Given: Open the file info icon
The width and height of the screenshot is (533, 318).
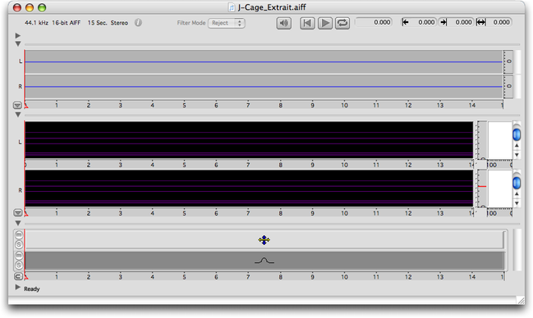Looking at the screenshot, I should coord(138,23).
